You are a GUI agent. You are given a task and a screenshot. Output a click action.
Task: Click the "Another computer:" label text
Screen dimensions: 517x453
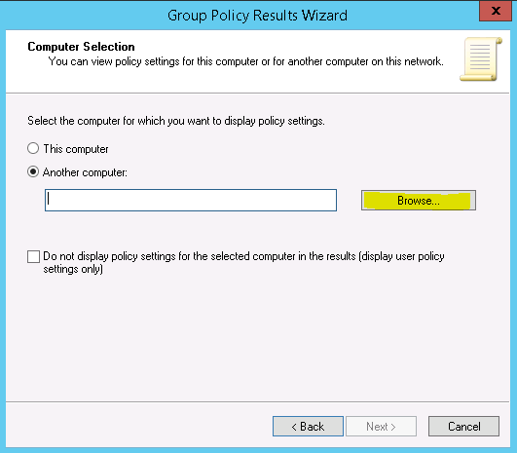click(85, 172)
